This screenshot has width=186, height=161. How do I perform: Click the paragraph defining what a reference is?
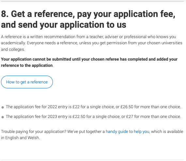point(92,43)
